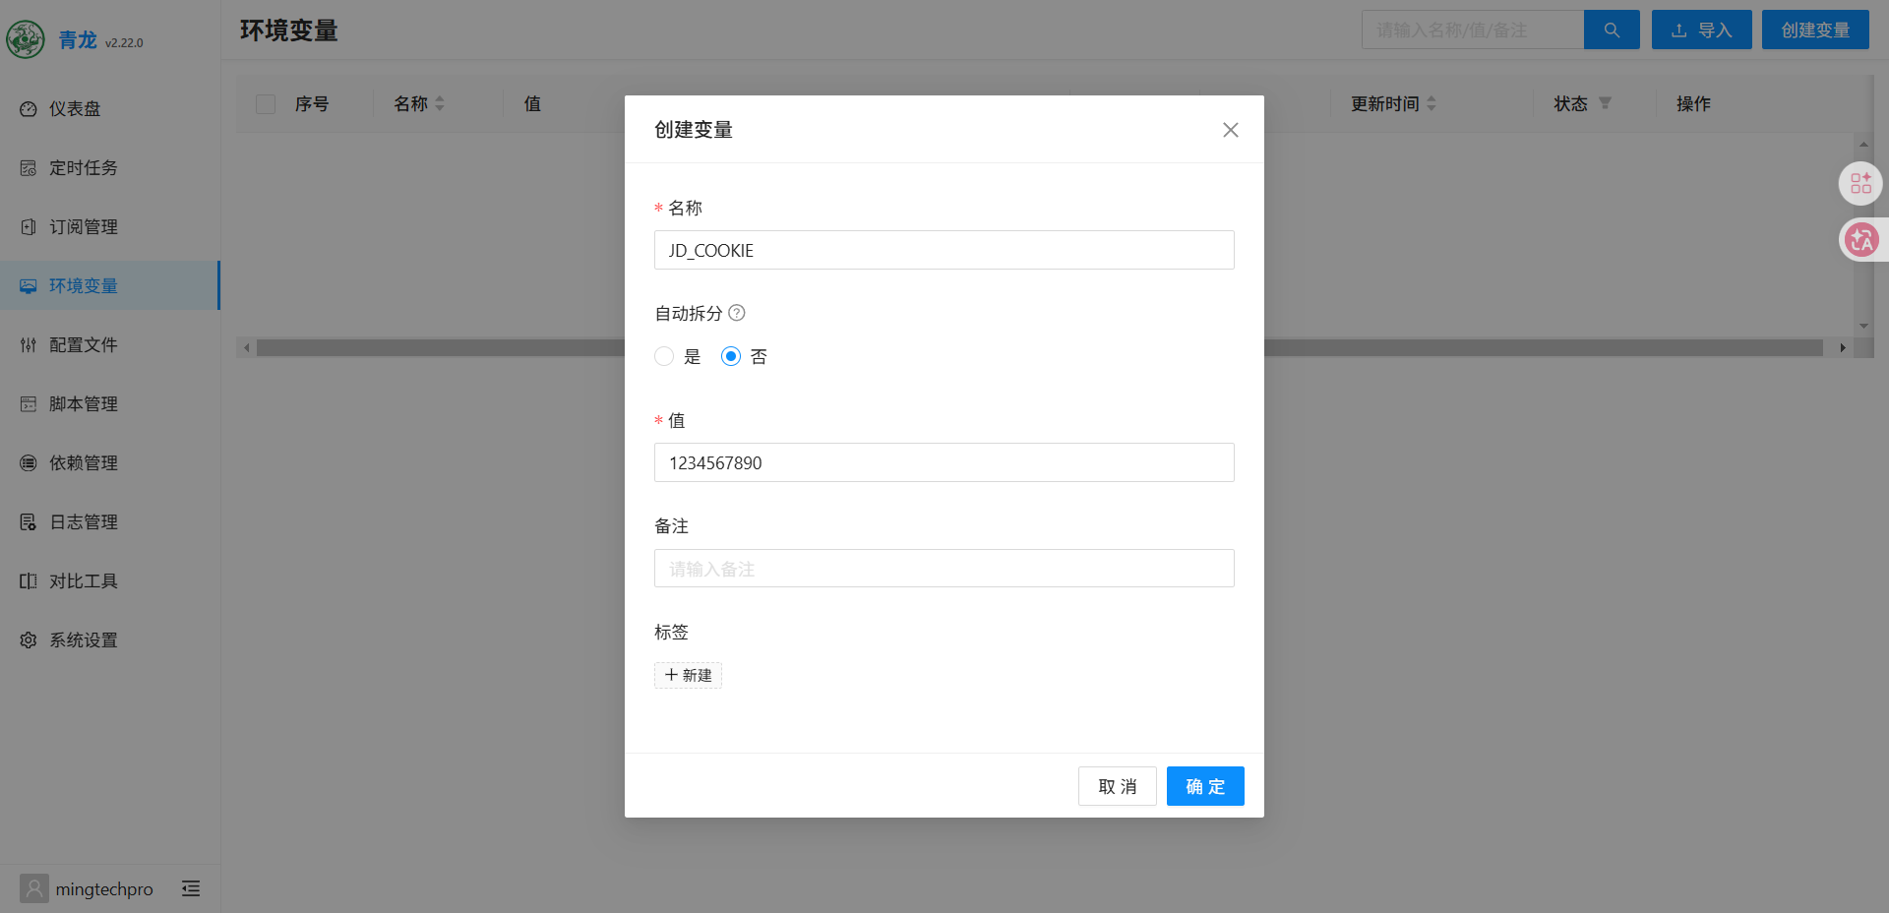Click the vertical scrollbar down arrow

click(1863, 326)
